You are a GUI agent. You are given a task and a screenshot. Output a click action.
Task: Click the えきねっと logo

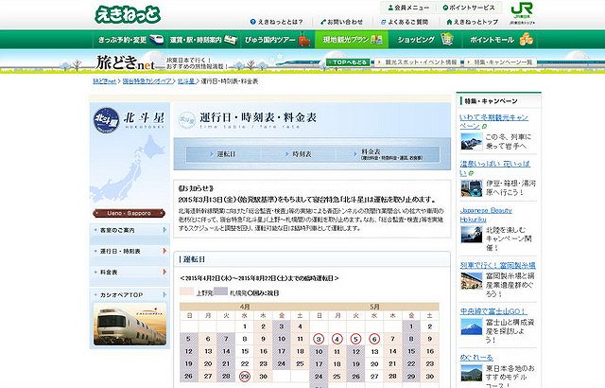[x=128, y=15]
